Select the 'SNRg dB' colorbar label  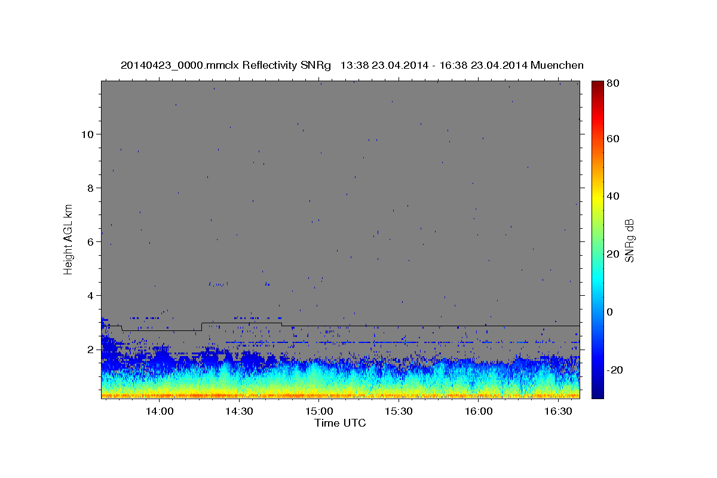[629, 240]
